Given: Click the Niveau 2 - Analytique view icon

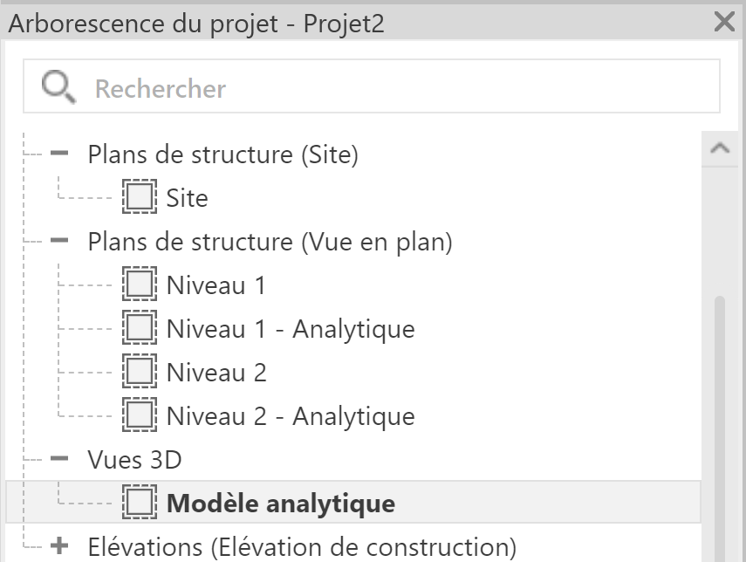Looking at the screenshot, I should pos(140,415).
